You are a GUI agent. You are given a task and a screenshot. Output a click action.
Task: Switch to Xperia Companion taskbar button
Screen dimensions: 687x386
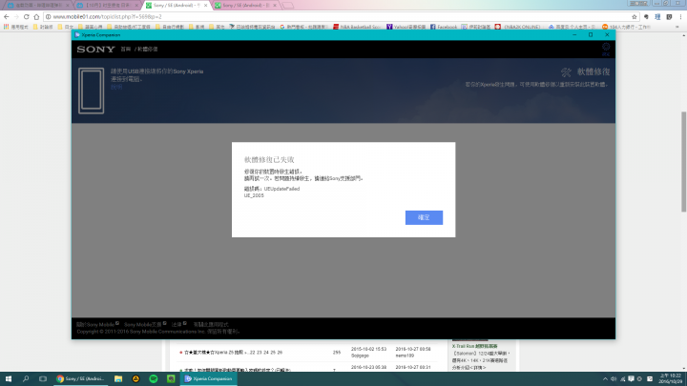click(209, 379)
